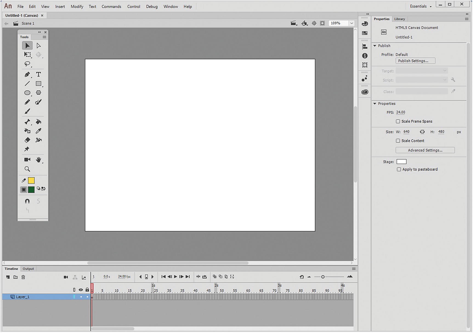This screenshot has width=473, height=333.
Task: Select the Pen tool
Action: click(27, 74)
